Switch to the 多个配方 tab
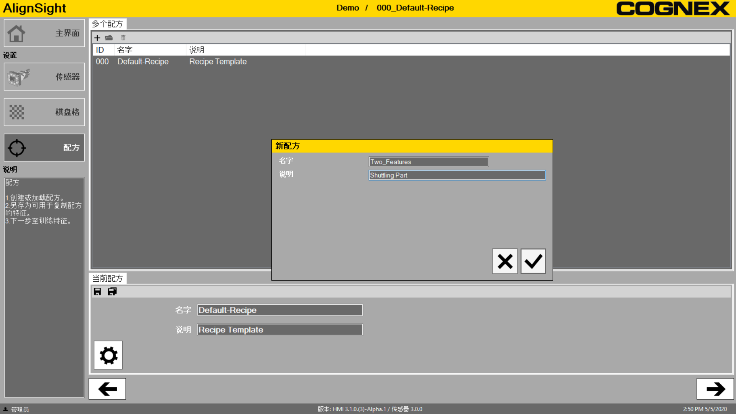The height and width of the screenshot is (414, 736). tap(108, 24)
